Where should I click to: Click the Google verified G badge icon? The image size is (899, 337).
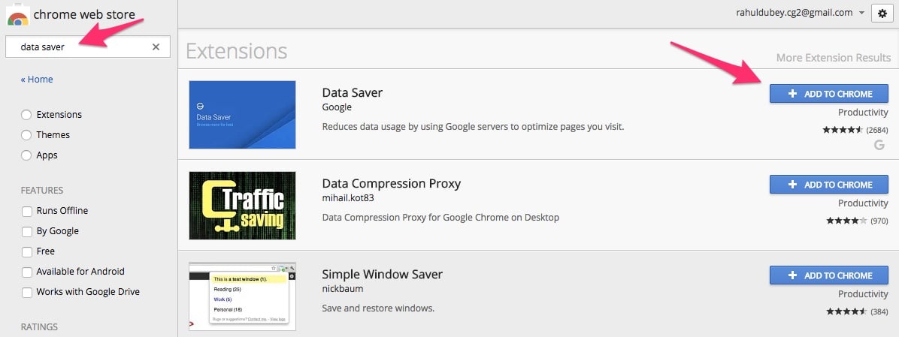click(x=879, y=146)
